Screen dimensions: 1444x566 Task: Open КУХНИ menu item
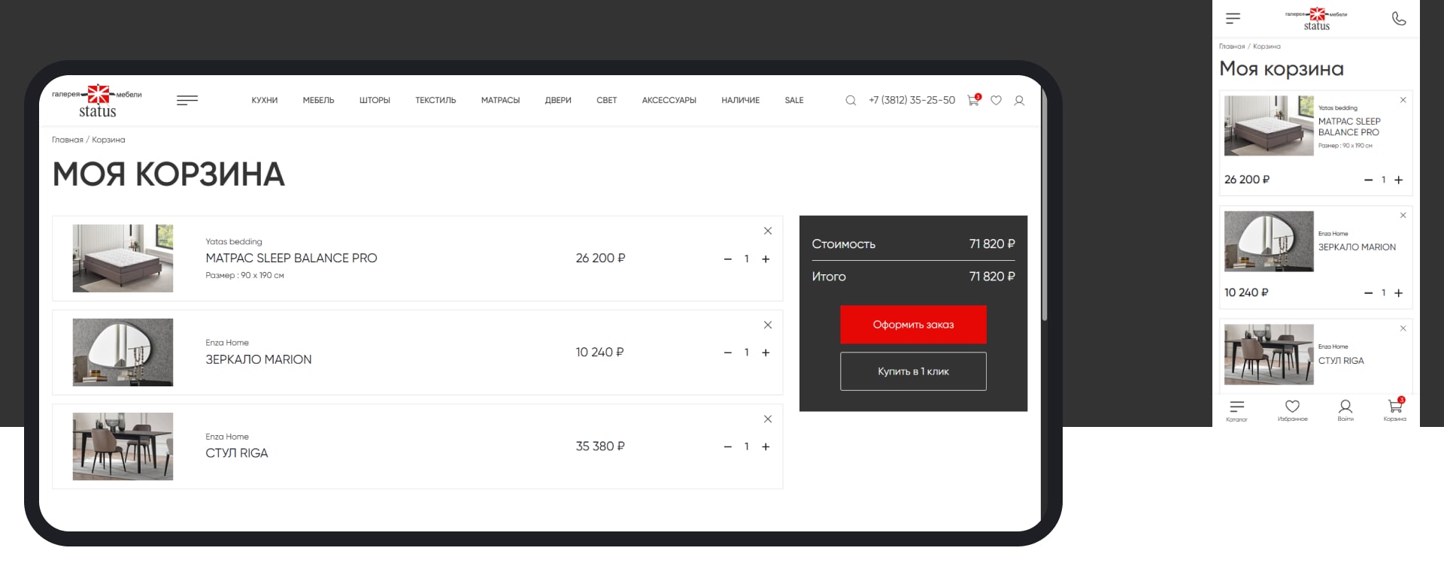coord(265,100)
